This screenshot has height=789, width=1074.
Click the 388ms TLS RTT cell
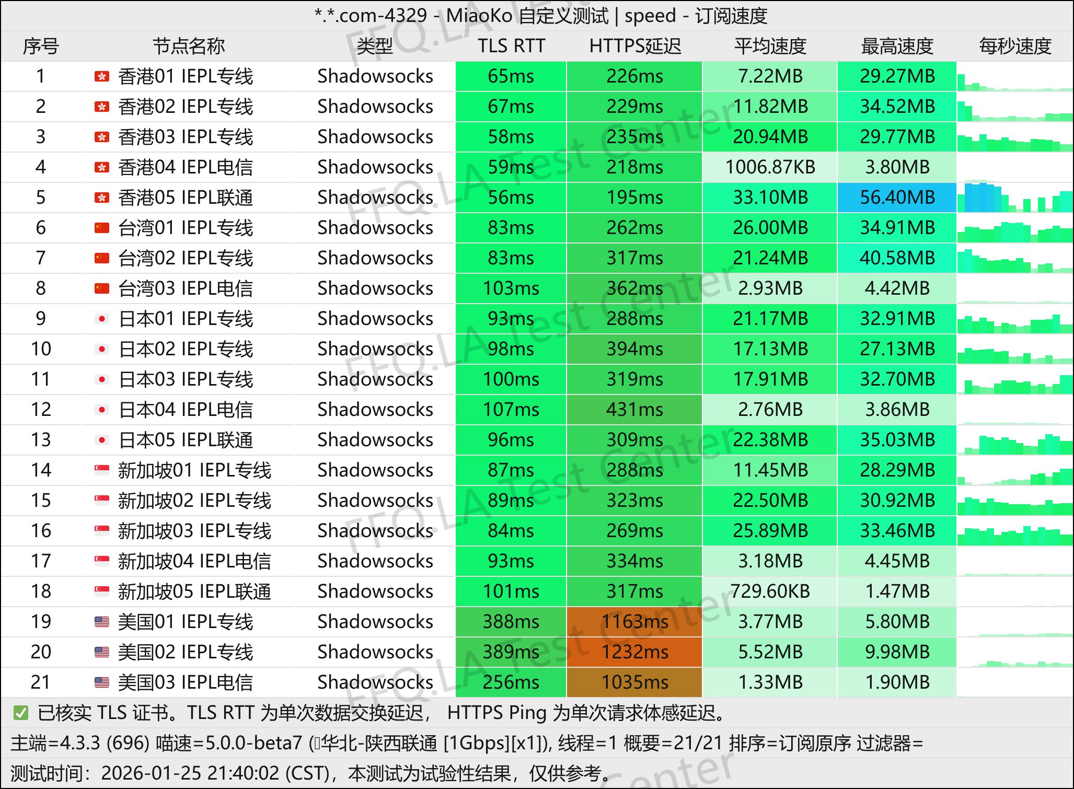pos(511,622)
